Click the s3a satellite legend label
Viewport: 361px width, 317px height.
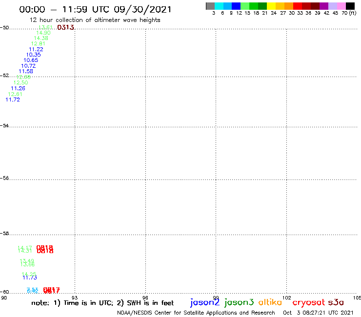coord(336,302)
